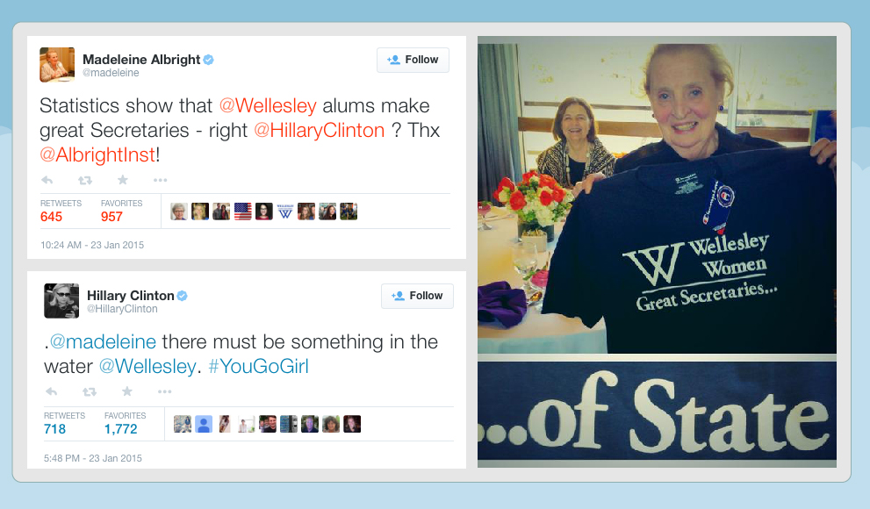This screenshot has width=870, height=509.
Task: View the 645 retweets count
Action: tap(52, 217)
